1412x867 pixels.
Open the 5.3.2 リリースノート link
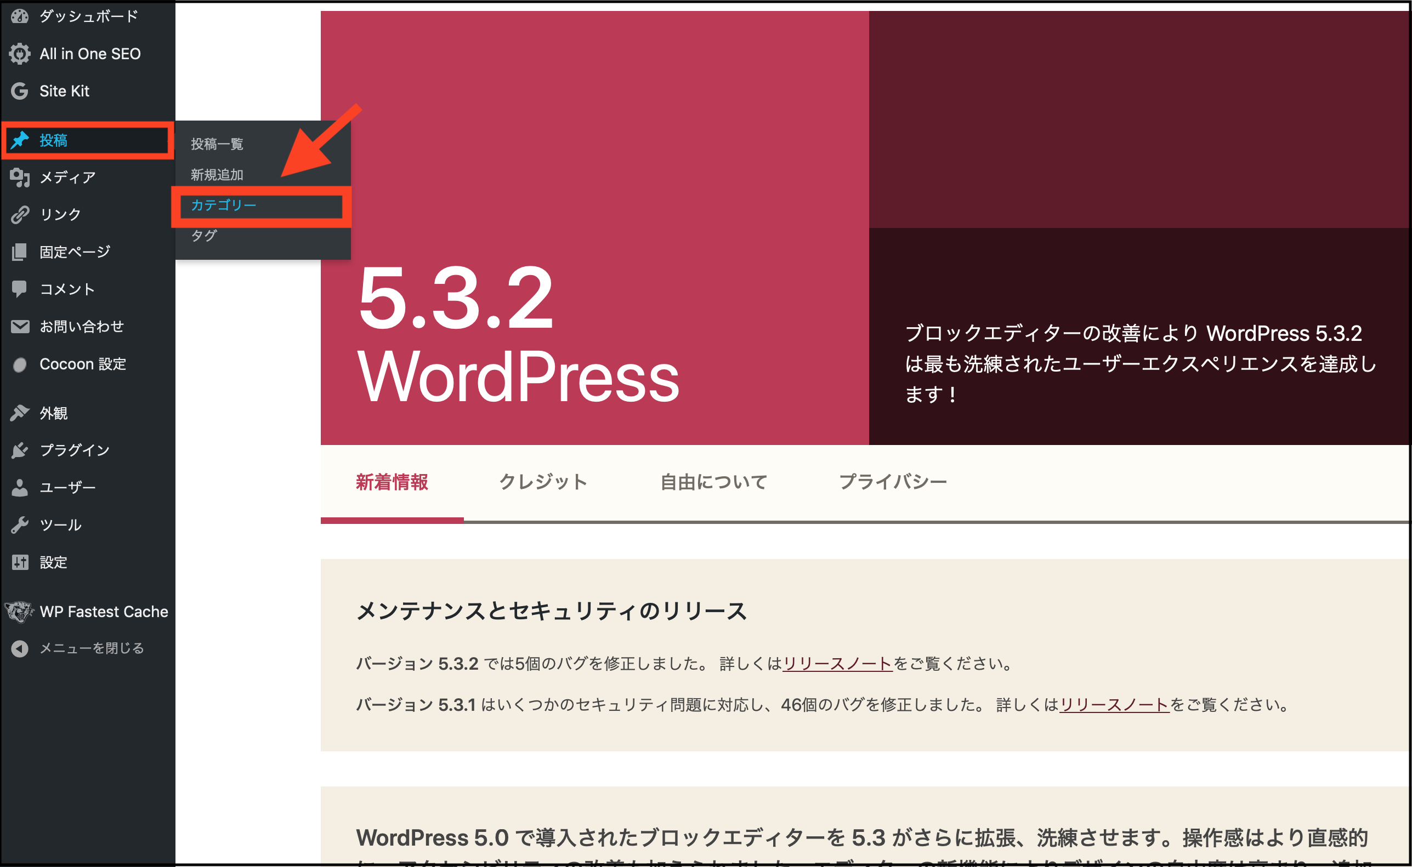pos(837,664)
